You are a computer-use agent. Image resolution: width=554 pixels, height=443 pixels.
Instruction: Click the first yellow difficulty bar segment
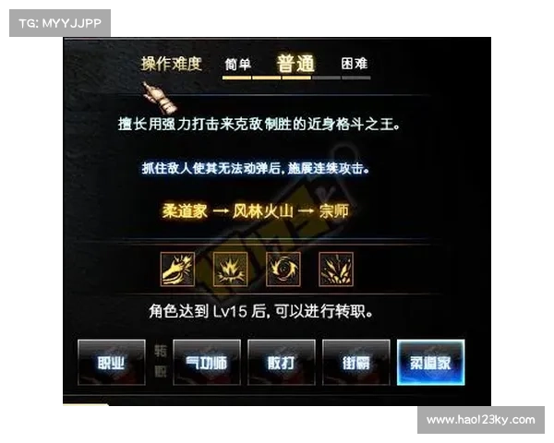click(236, 78)
